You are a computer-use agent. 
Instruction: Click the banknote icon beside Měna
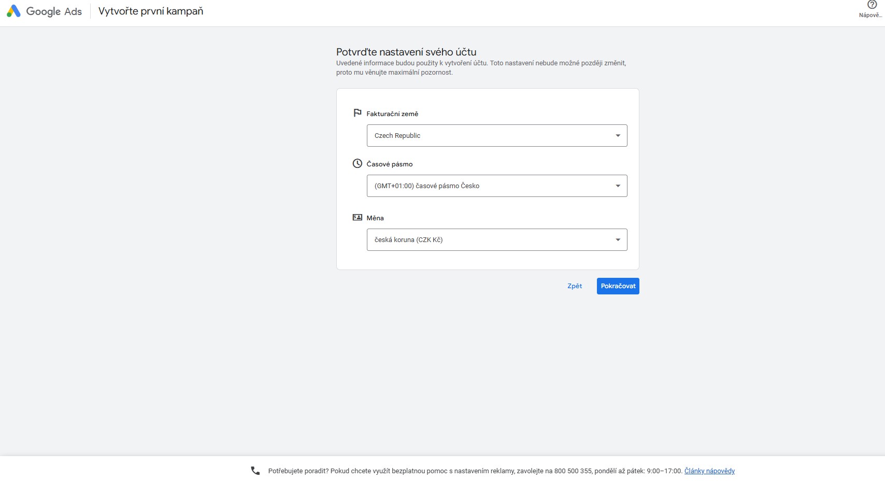(358, 217)
